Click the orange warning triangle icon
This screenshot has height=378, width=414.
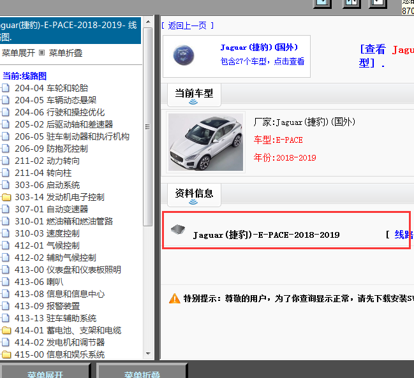(x=175, y=298)
